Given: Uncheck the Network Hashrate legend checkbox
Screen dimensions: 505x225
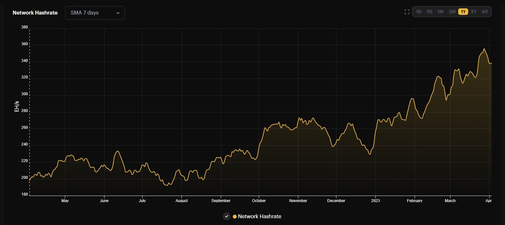Looking at the screenshot, I should pyautogui.click(x=226, y=216).
